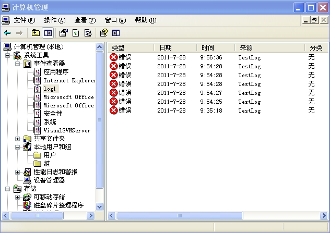Click the date of the 9:54:25 event
The image size is (330, 233).
point(171,102)
